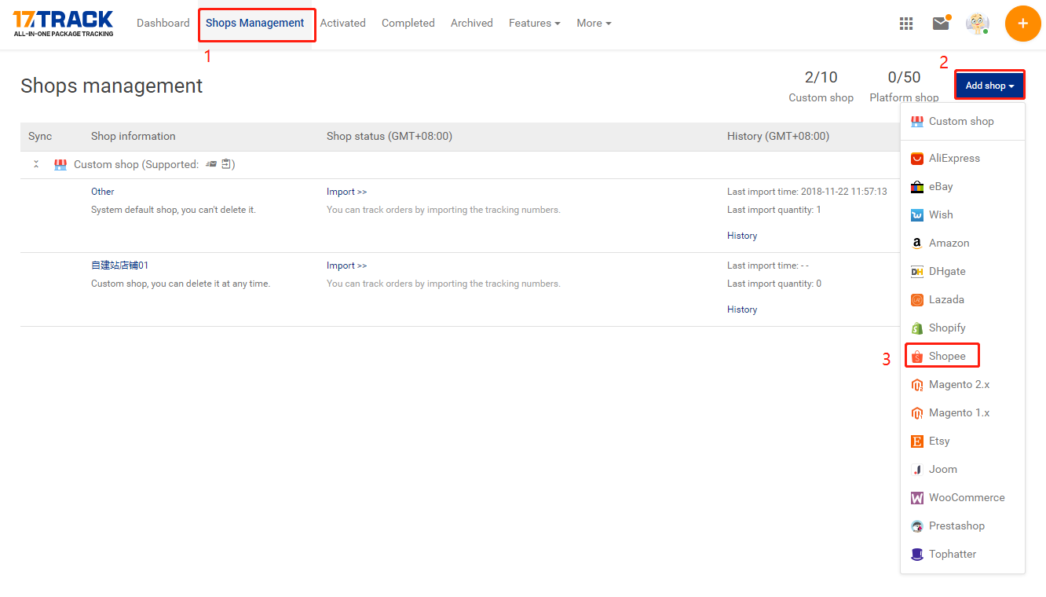The width and height of the screenshot is (1046, 597).
Task: Open the apps grid icon
Action: (906, 24)
